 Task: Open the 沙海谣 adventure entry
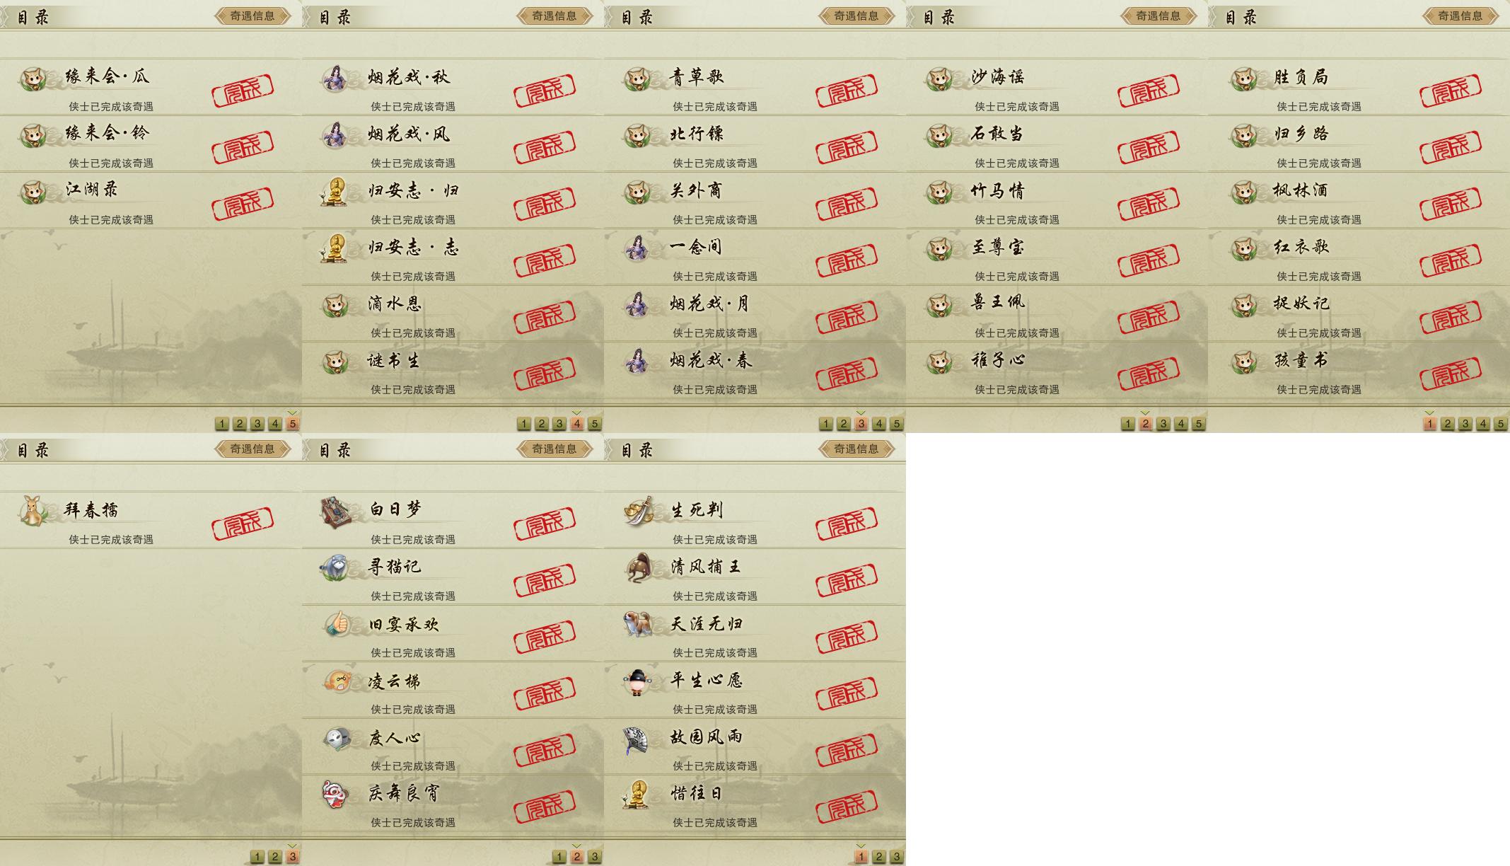click(x=1057, y=87)
